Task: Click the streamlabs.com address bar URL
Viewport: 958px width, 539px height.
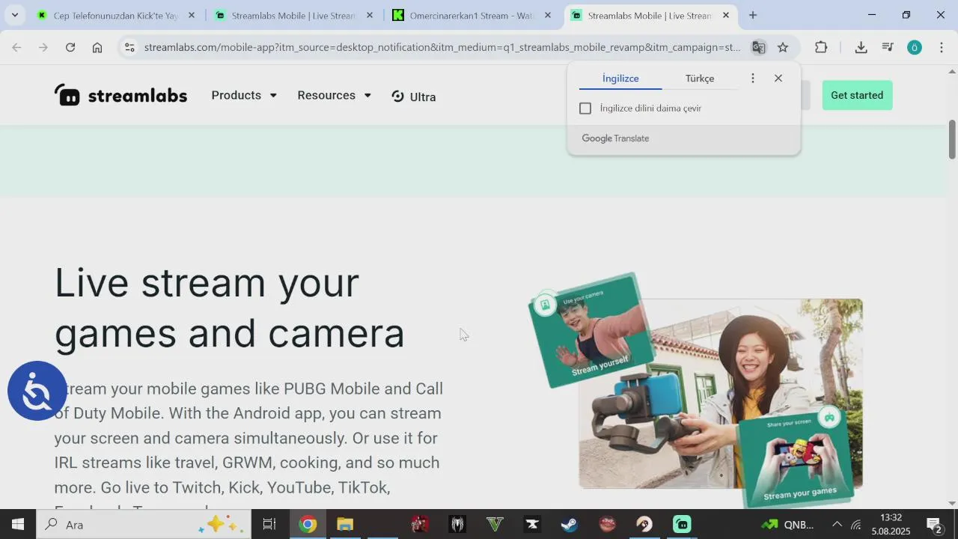Action: tap(442, 47)
